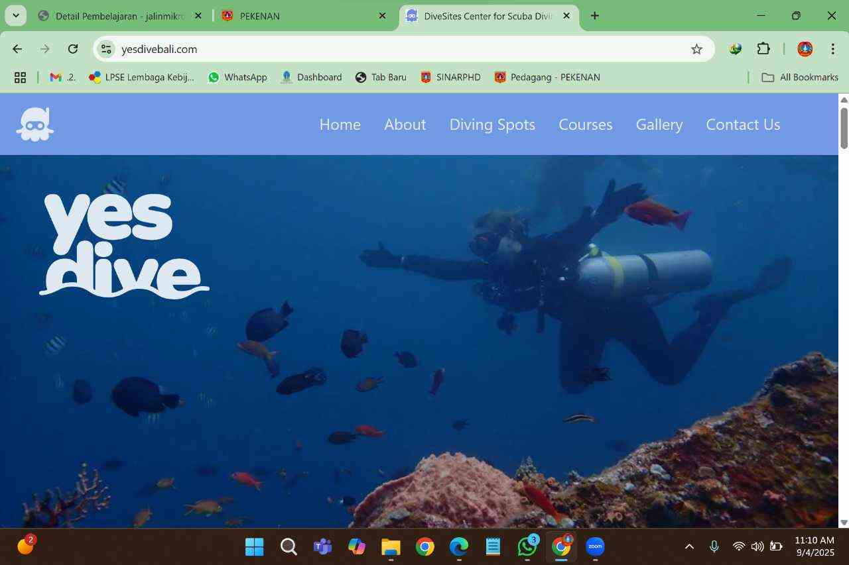The image size is (849, 565).
Task: Open the Chrome apps grid icon
Action: (20, 77)
